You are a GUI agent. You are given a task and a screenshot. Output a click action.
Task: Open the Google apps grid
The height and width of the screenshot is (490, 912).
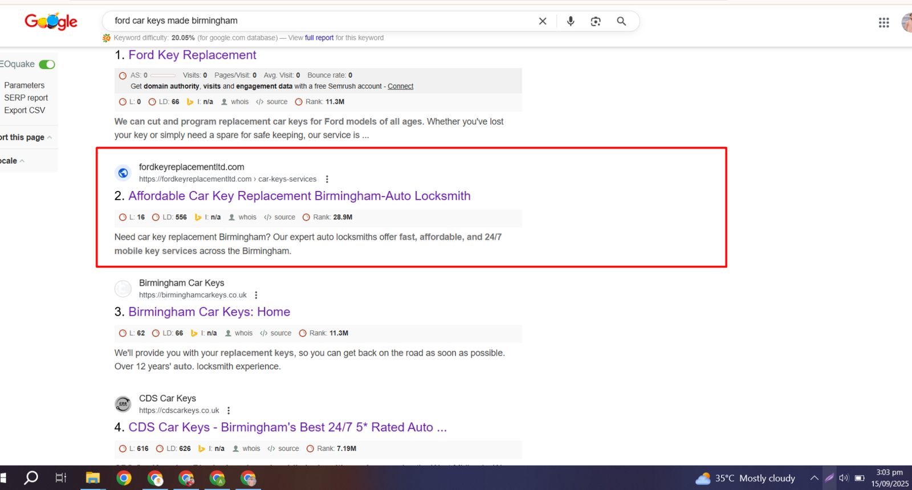[x=883, y=22]
